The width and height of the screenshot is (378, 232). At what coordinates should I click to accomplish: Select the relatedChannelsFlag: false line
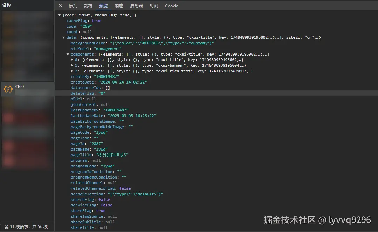(x=101, y=188)
